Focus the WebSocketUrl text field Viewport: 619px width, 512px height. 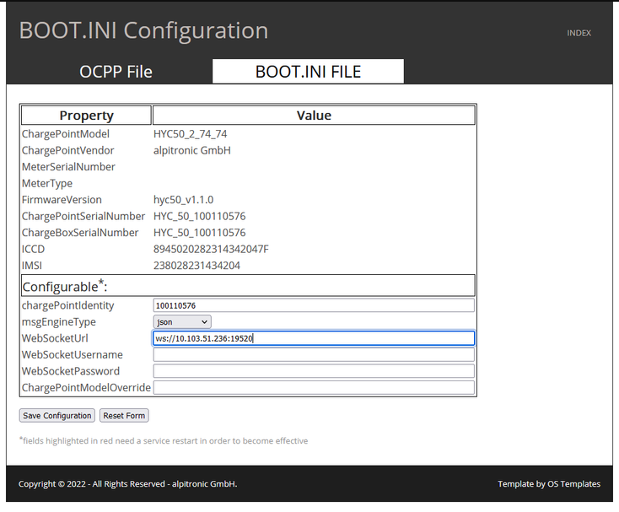pyautogui.click(x=313, y=338)
